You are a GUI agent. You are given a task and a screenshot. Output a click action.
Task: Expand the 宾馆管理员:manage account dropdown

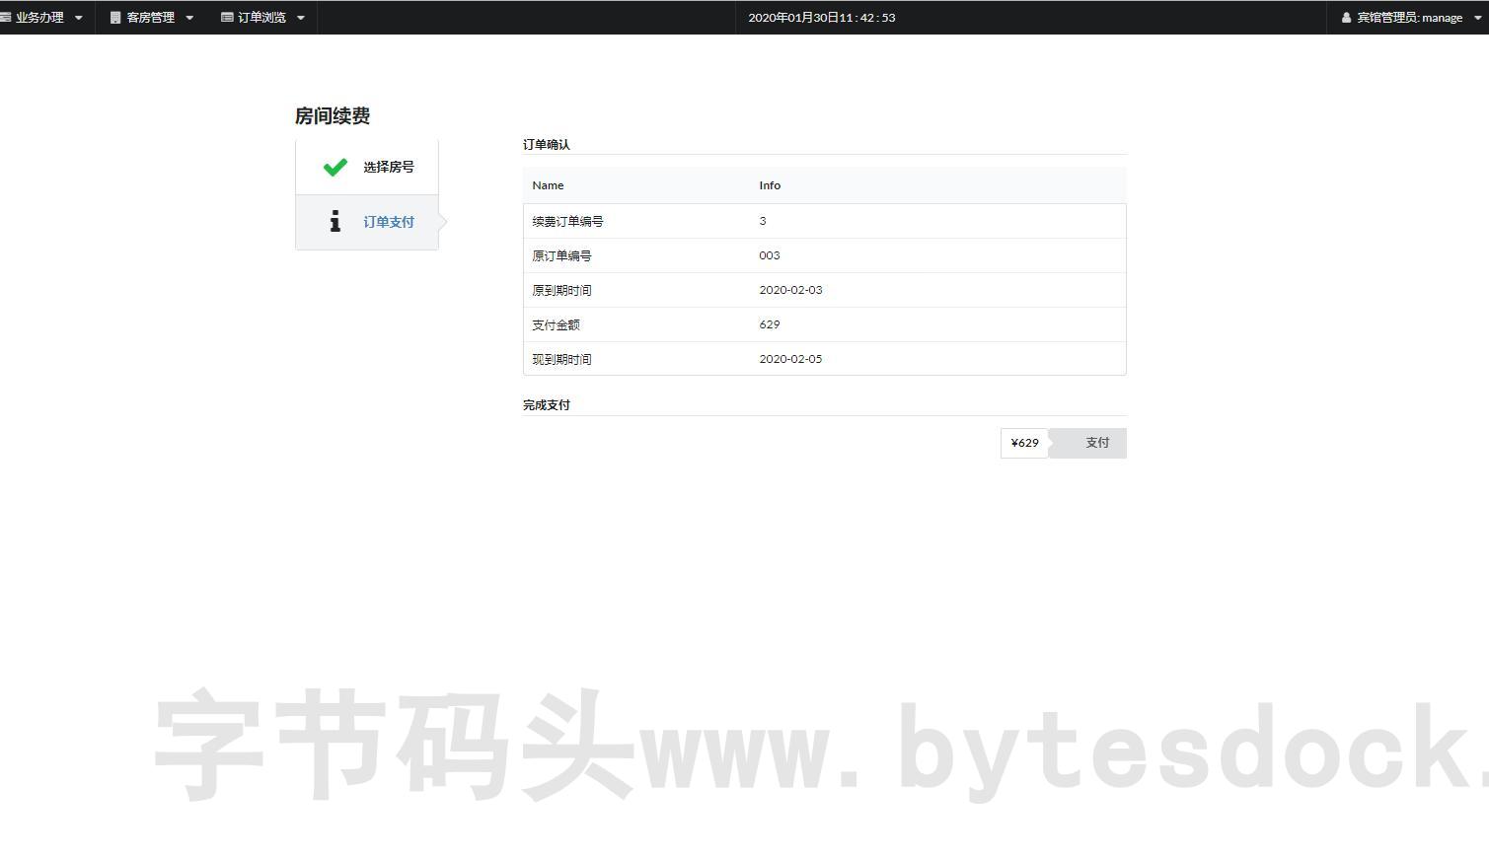coord(1476,17)
